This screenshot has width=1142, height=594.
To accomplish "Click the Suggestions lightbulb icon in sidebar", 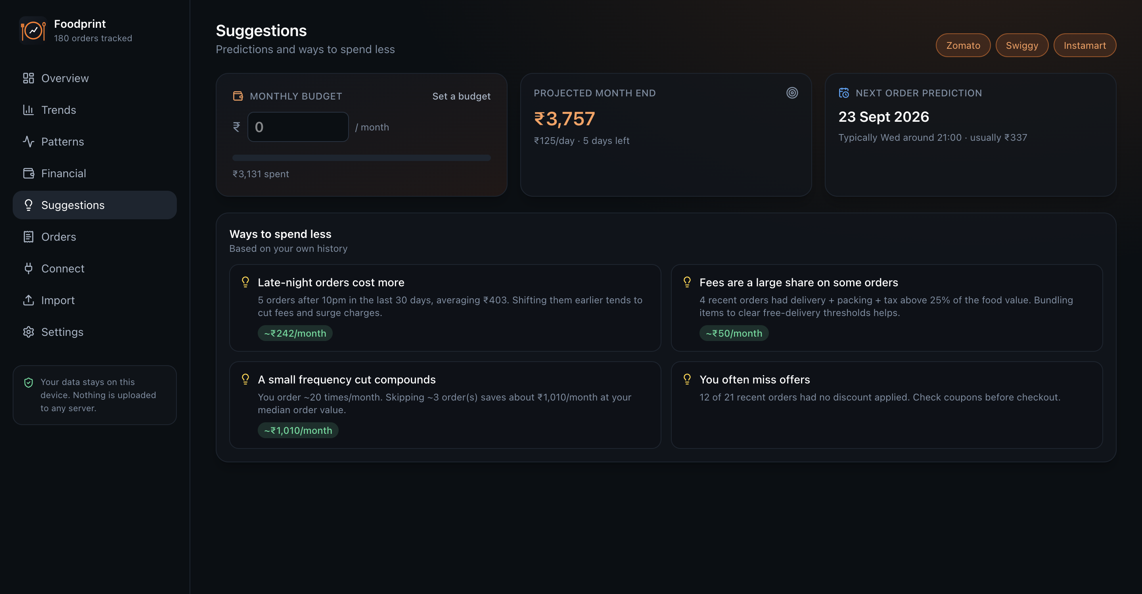I will (29, 205).
